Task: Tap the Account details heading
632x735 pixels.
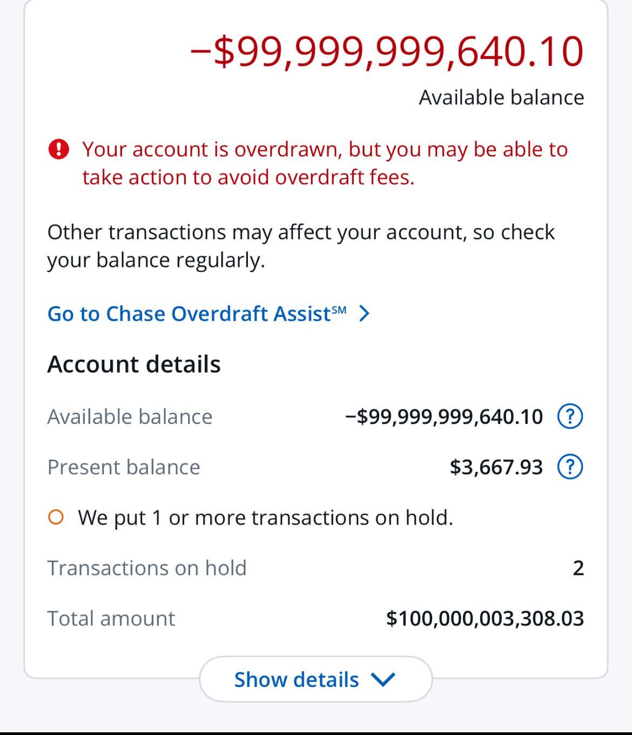Action: (x=134, y=365)
